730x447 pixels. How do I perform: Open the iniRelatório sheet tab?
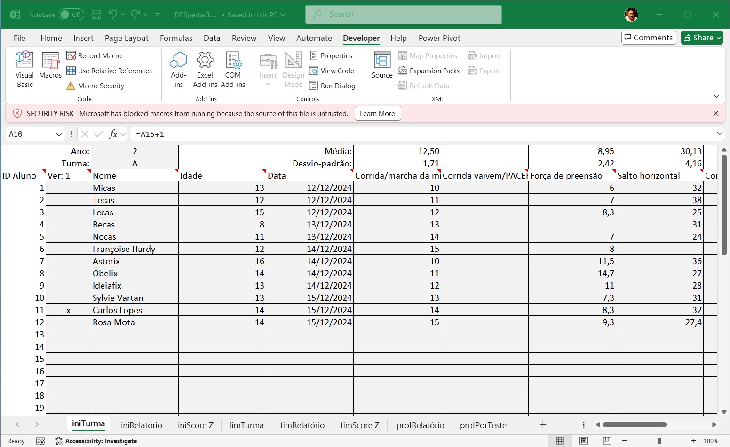point(142,425)
